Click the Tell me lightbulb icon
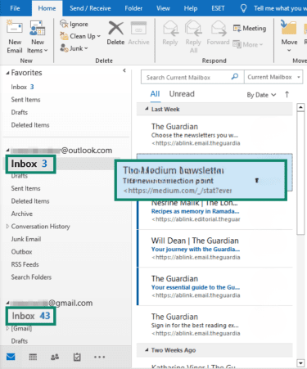The image size is (307, 369). (x=243, y=8)
